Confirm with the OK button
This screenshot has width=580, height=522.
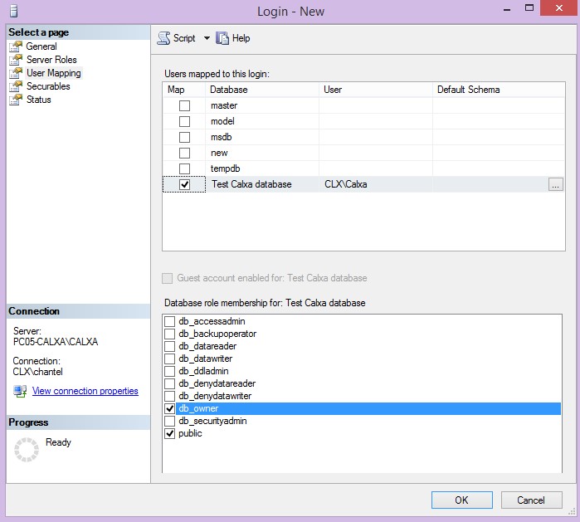[x=461, y=500]
